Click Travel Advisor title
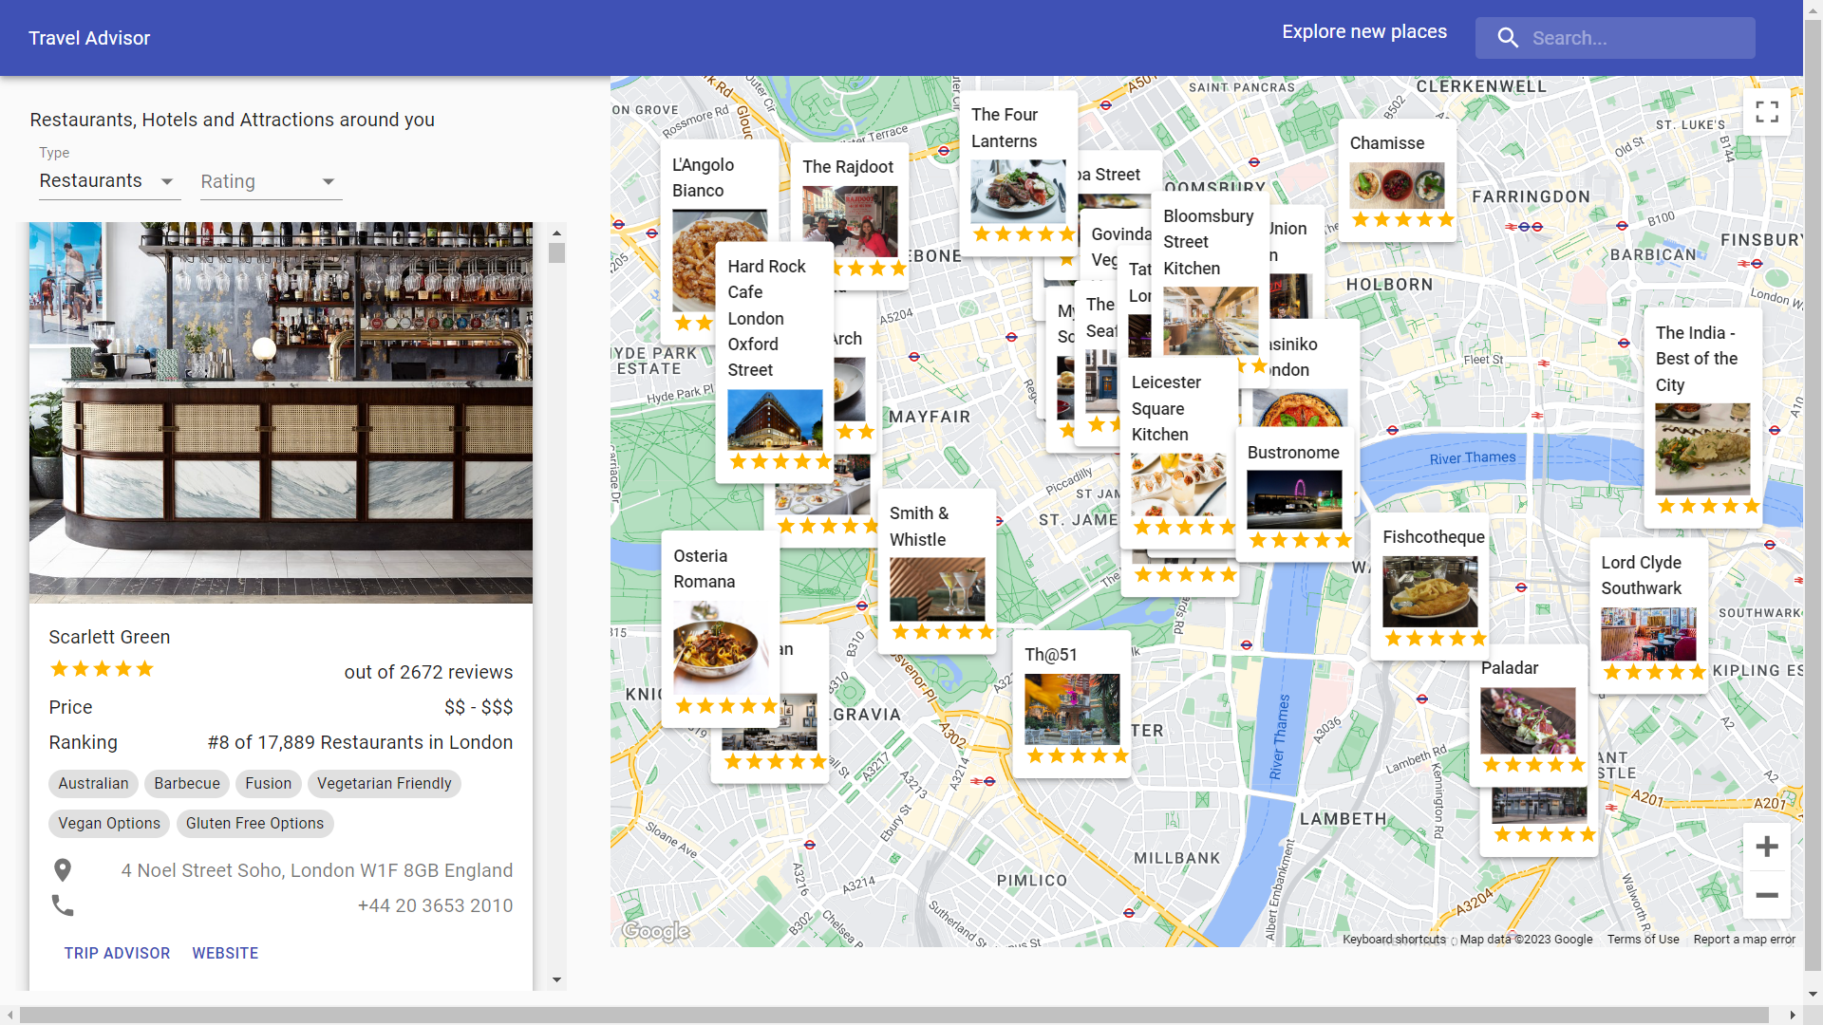Image resolution: width=1823 pixels, height=1025 pixels. pos(89,38)
